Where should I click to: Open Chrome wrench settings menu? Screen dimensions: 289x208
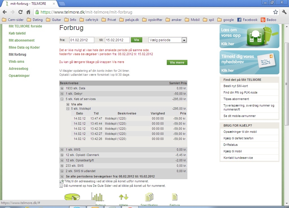coord(284,12)
